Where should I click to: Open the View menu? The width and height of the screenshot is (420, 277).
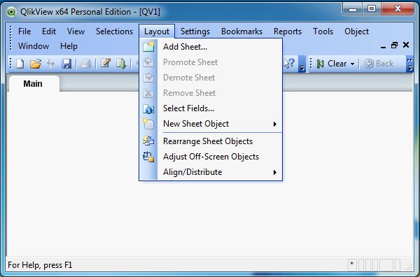click(x=76, y=31)
